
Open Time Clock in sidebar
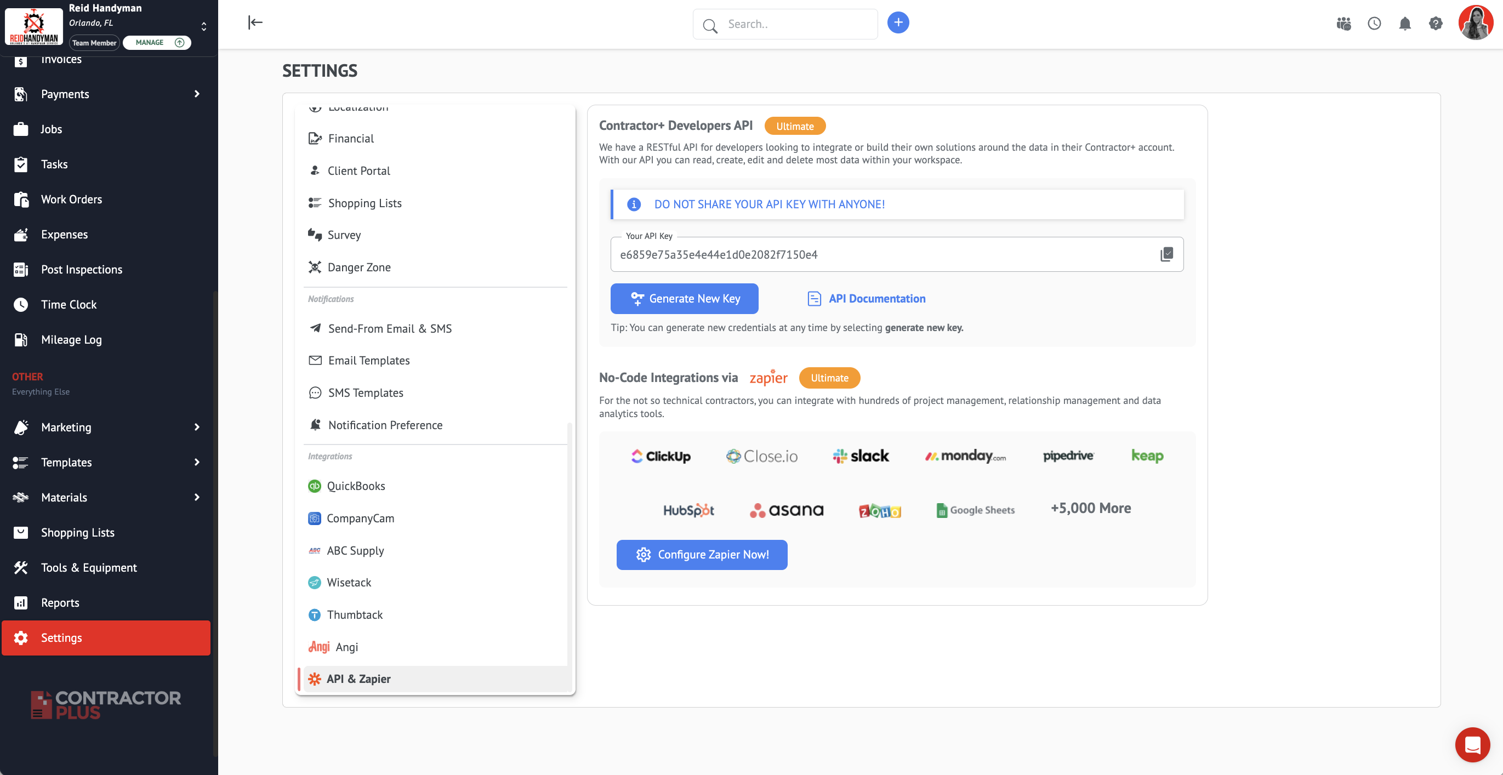[x=69, y=305]
